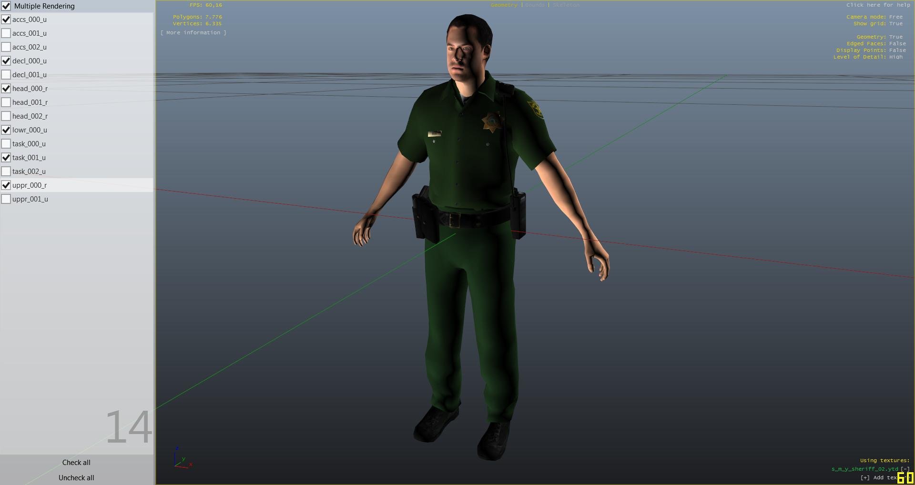Expand the More information section
This screenshot has height=485, width=915.
[x=193, y=32]
